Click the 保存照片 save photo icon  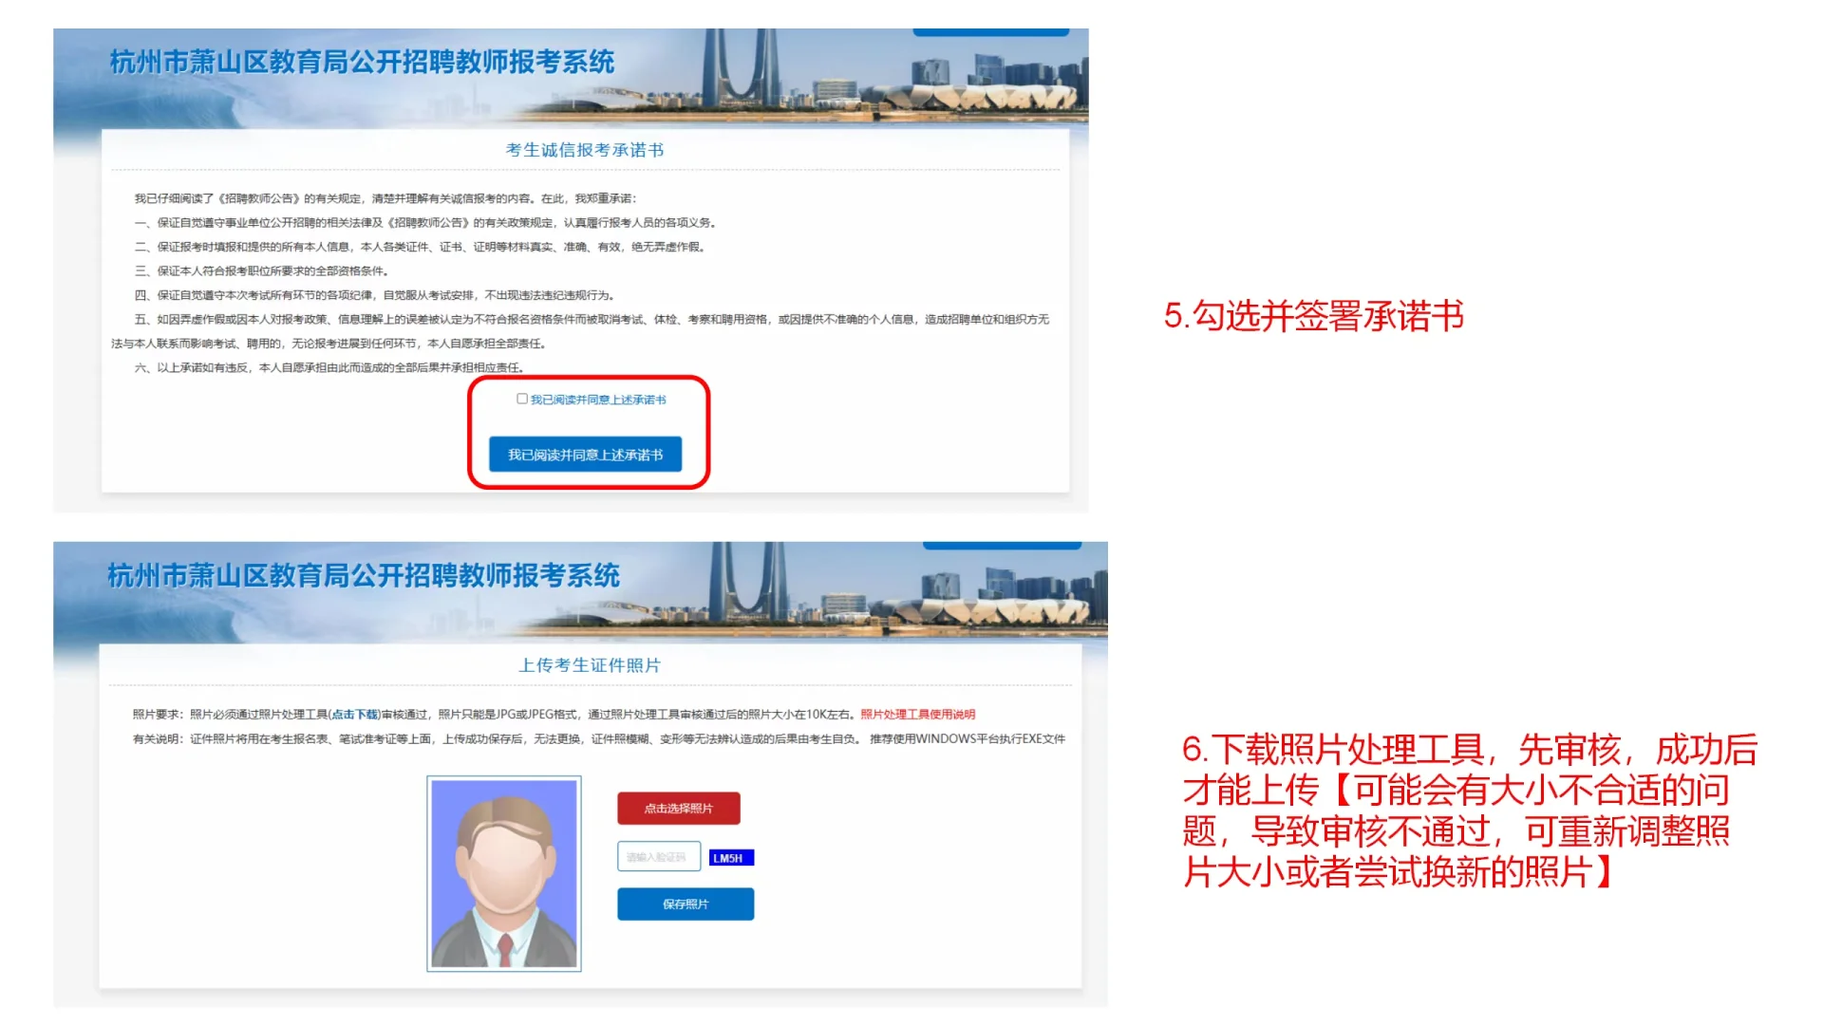pos(686,903)
